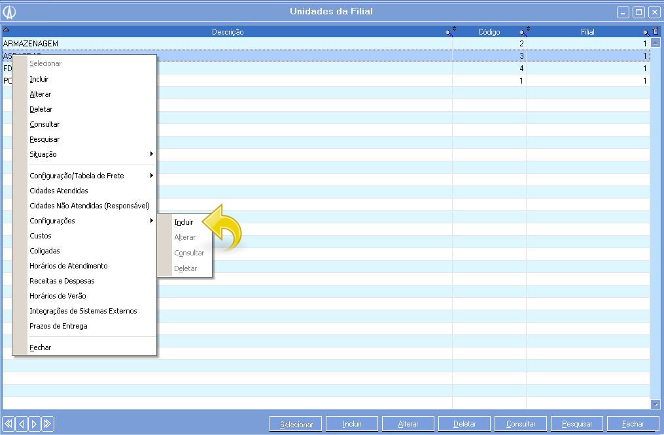Jump to the last record with the double-right arrow
Image resolution: width=664 pixels, height=435 pixels.
click(x=47, y=424)
